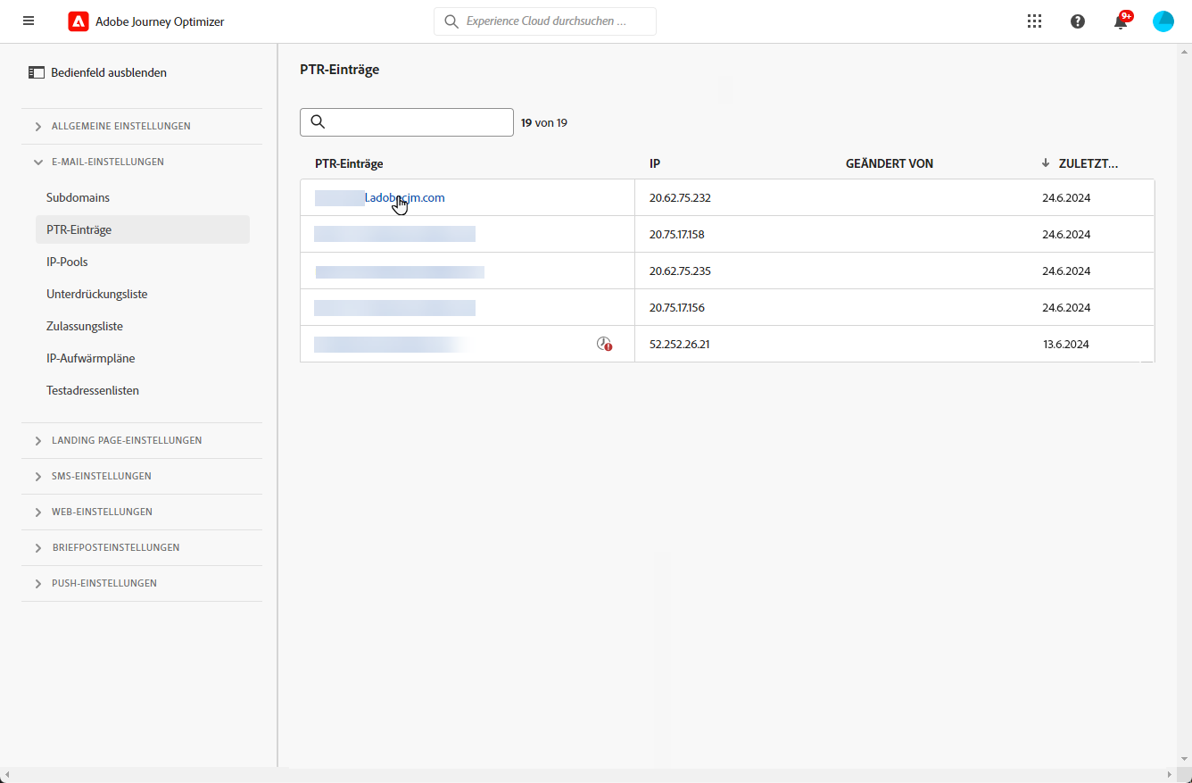Expand Push-Einstellungen section
The image size is (1192, 783).
click(x=38, y=584)
